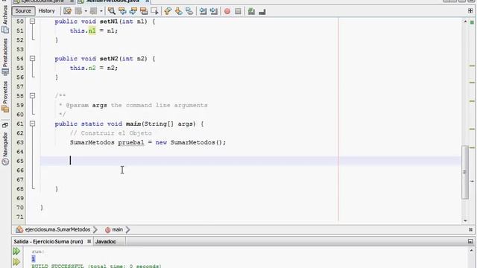Screen dimensions: 477x268
Task: Toggle the Rectangular Selection icon
Action: pos(154,11)
